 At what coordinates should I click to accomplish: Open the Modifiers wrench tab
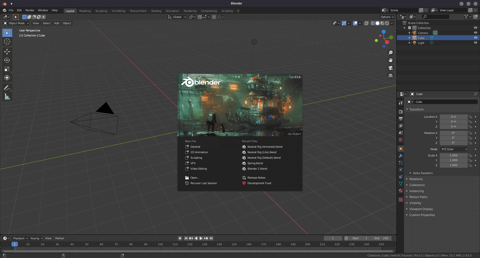(401, 156)
